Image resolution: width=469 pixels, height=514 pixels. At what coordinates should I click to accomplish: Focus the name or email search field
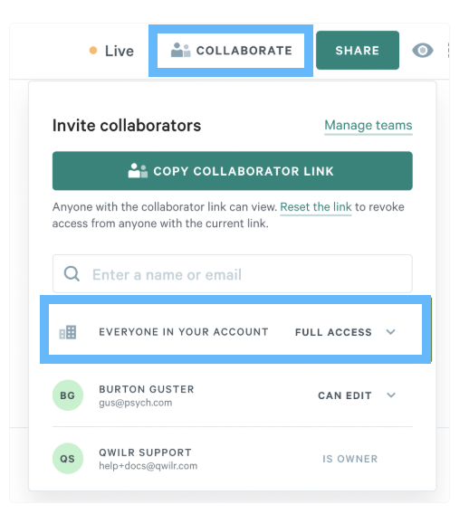(x=233, y=273)
